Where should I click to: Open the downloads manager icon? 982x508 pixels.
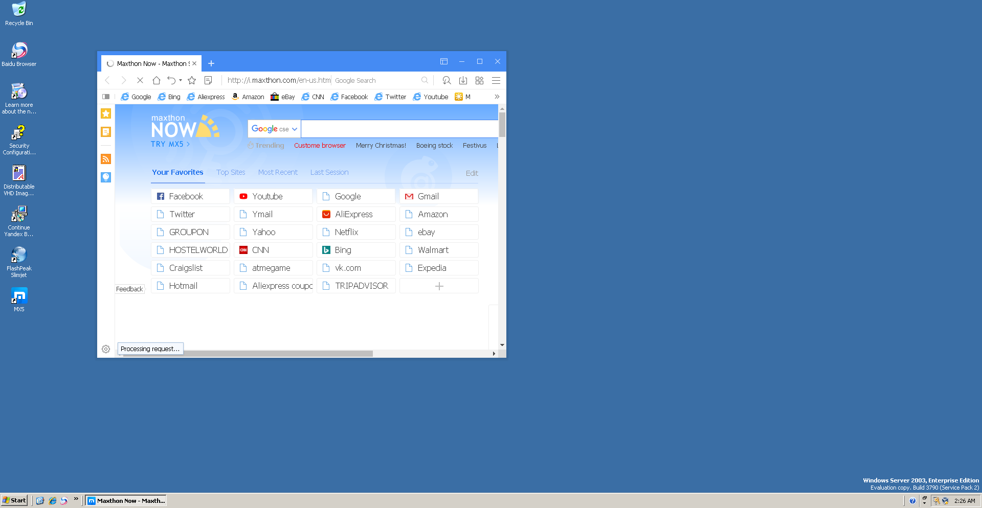[463, 80]
